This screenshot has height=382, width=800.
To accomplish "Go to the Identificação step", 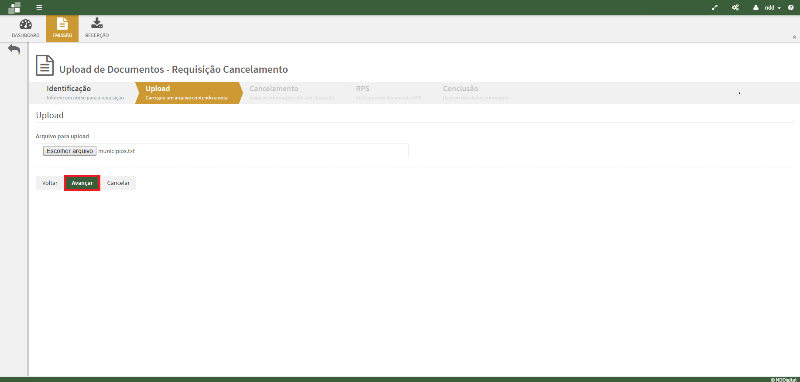I will (85, 93).
